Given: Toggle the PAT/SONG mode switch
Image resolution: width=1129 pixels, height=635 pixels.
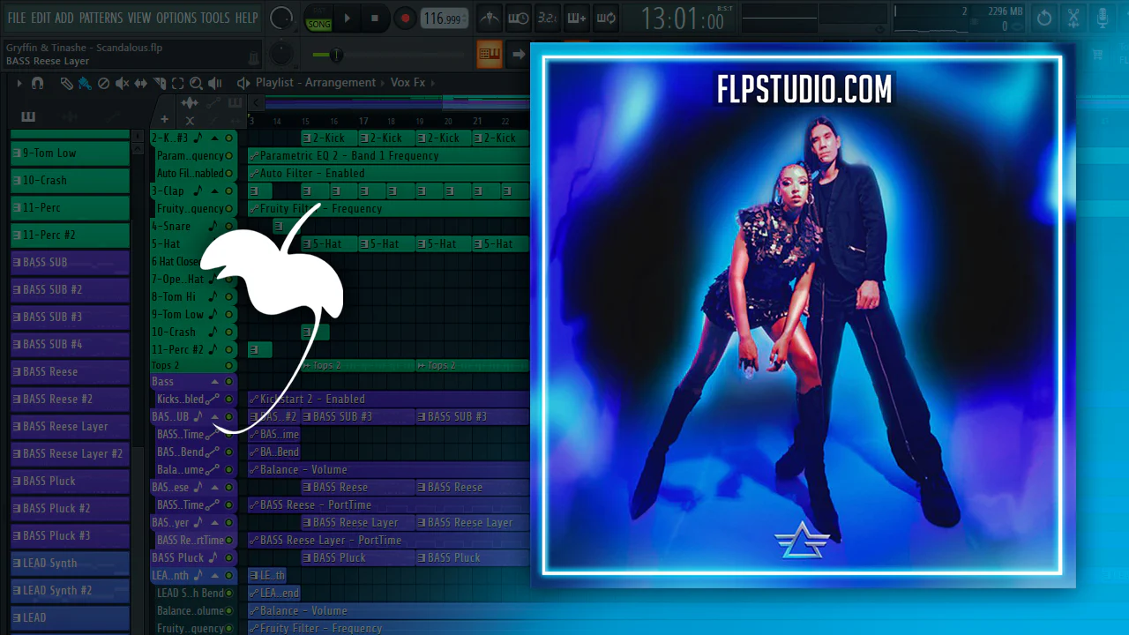Looking at the screenshot, I should tap(318, 19).
